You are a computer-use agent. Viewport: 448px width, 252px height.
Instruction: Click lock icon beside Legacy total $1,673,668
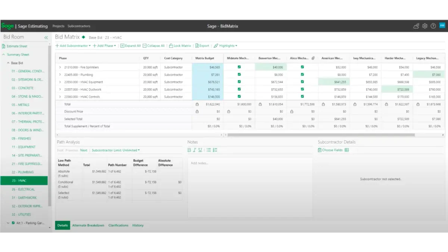(x=419, y=104)
